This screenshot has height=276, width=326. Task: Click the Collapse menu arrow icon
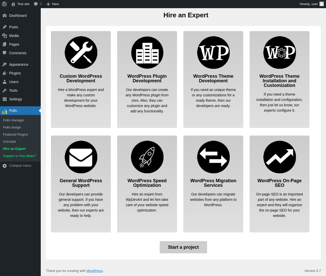5,166
